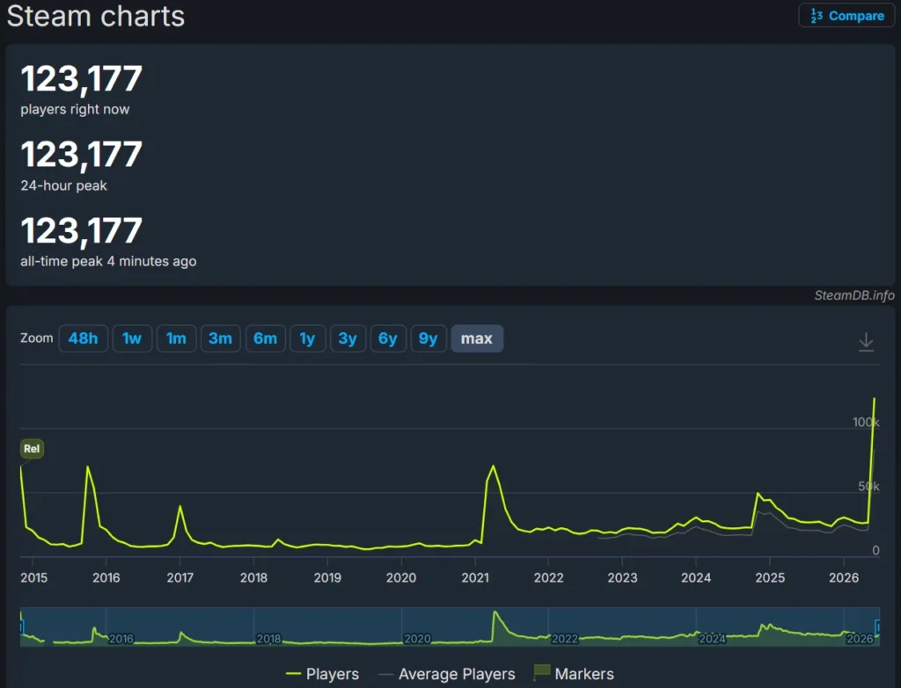Toggle the Markers legend entry
The image size is (901, 688).
tap(574, 674)
